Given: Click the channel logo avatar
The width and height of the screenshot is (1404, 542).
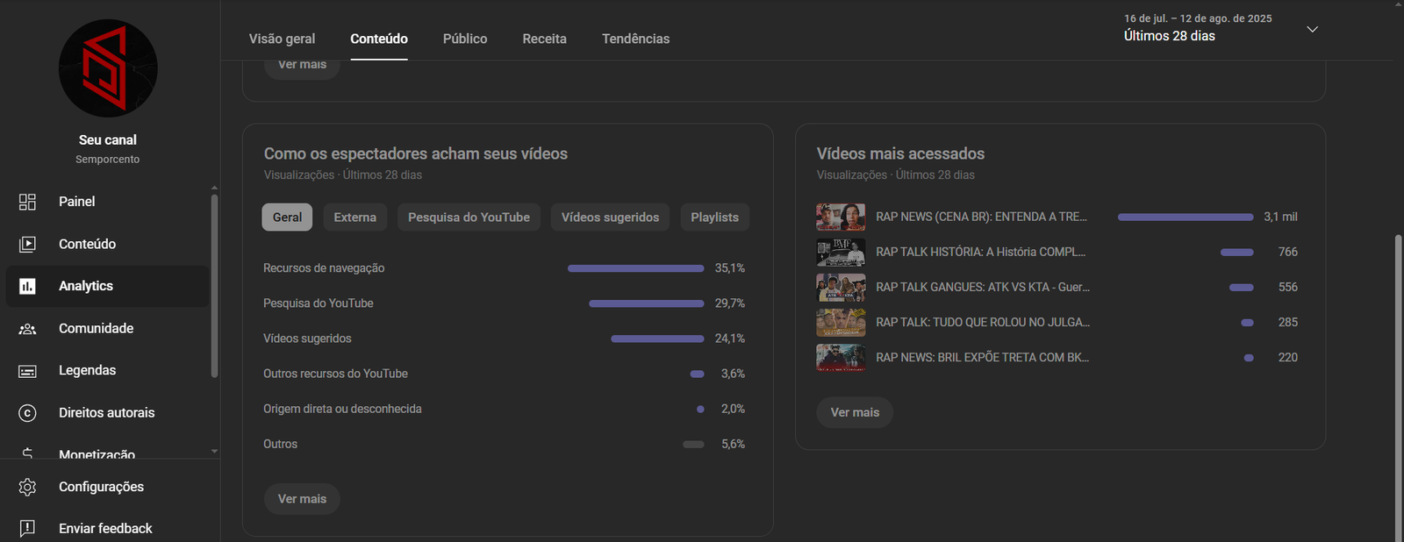Looking at the screenshot, I should pos(108,68).
